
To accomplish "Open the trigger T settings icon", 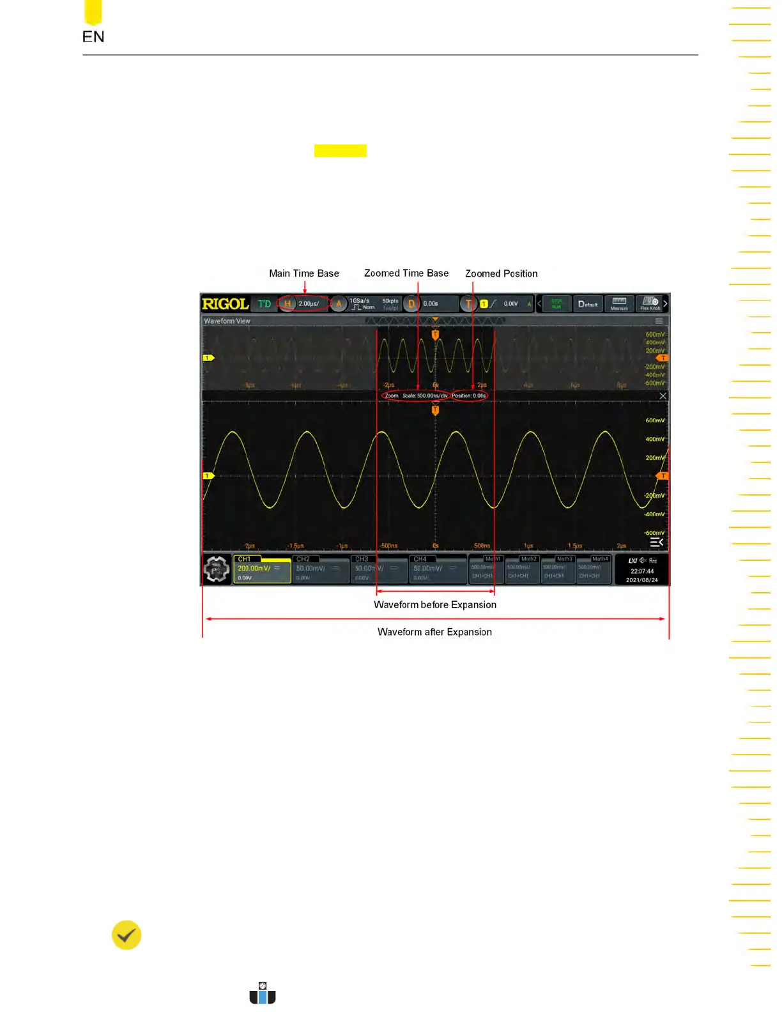I will click(468, 304).
